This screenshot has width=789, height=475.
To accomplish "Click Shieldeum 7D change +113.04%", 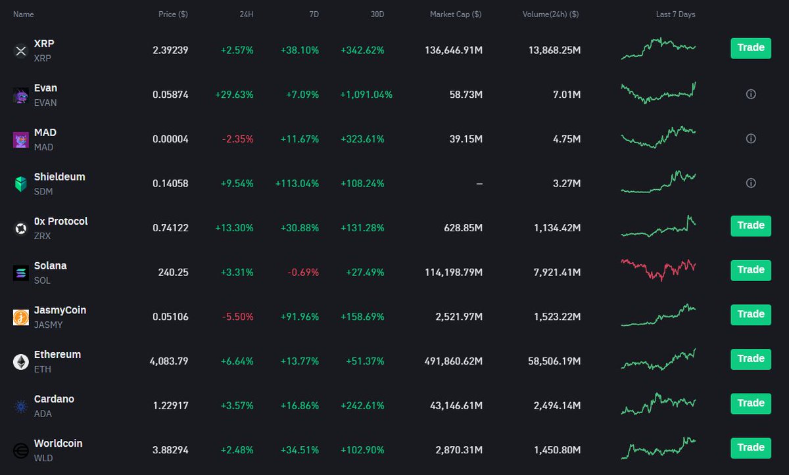I will [297, 183].
